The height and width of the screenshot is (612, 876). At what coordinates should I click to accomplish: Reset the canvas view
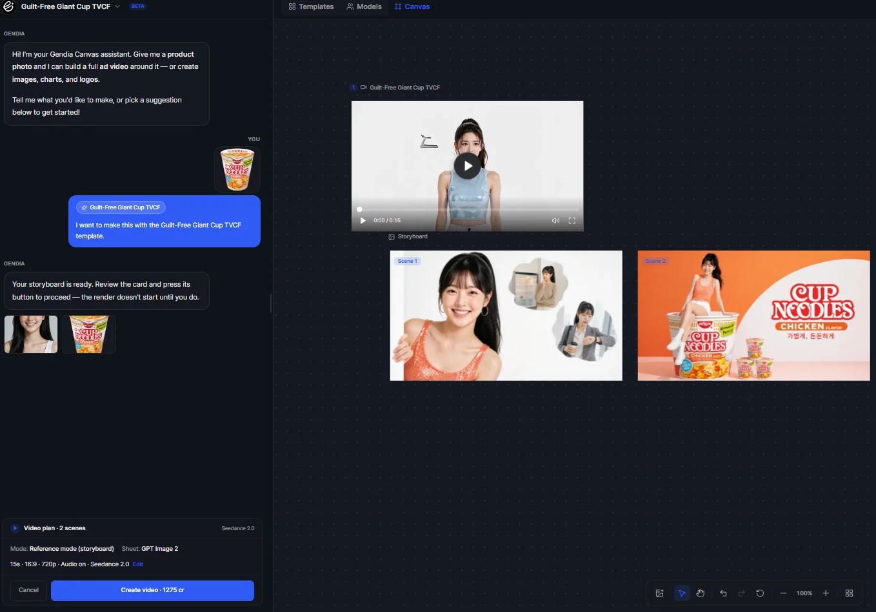click(760, 593)
